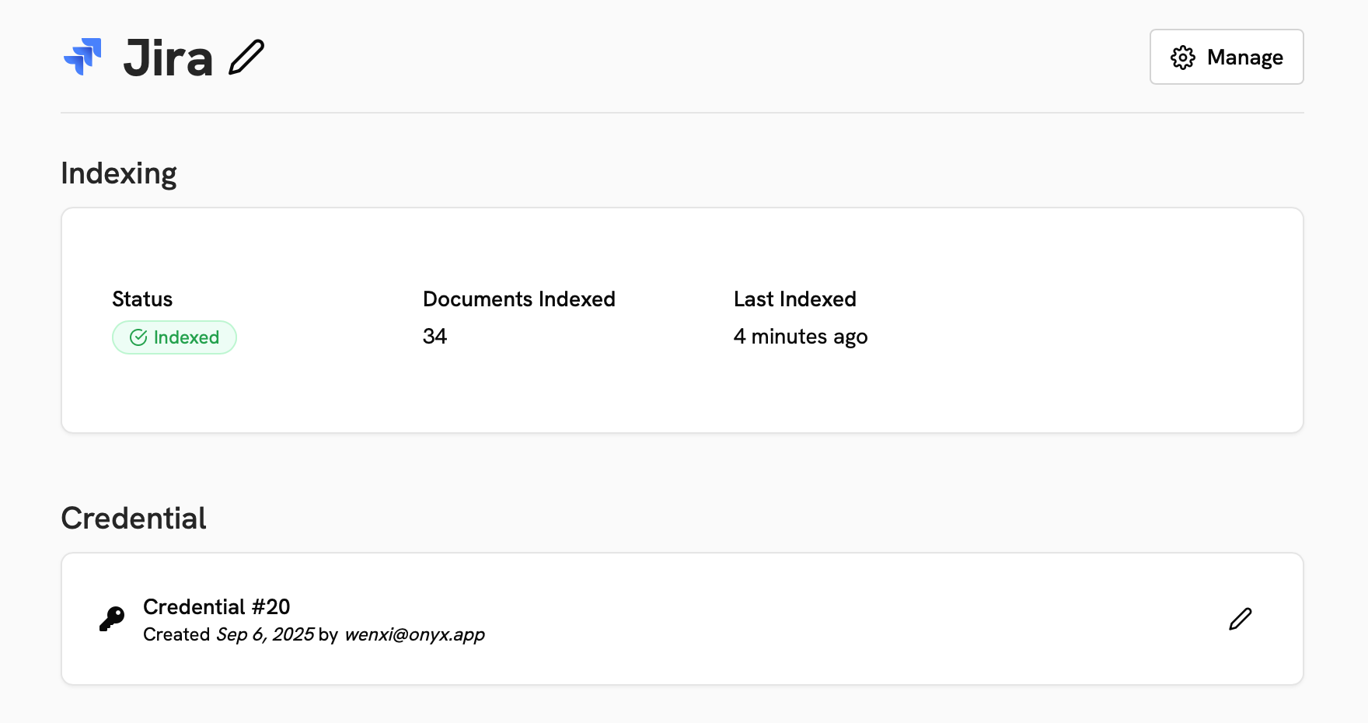Open the Manage settings panel

(1226, 57)
